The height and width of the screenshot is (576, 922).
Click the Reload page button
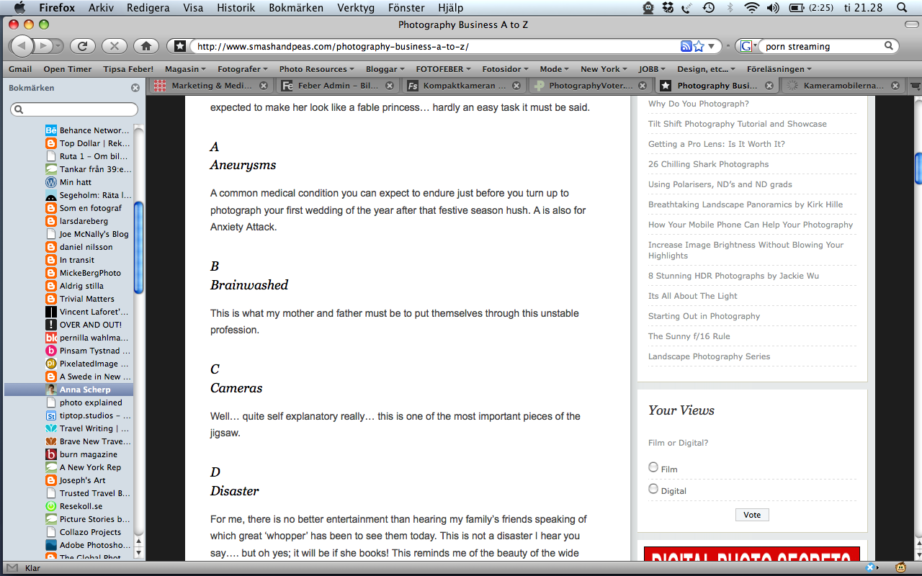[83, 46]
